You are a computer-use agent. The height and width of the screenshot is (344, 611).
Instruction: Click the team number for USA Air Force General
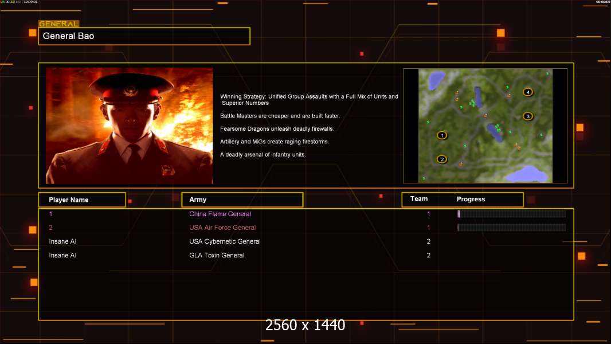click(429, 228)
